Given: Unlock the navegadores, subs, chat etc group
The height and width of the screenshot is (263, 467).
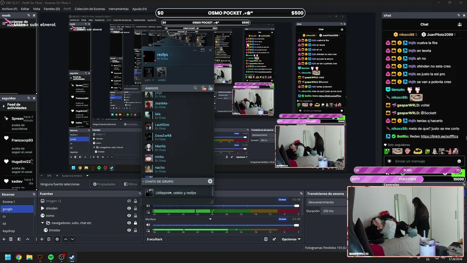Looking at the screenshot, I should 135,223.
